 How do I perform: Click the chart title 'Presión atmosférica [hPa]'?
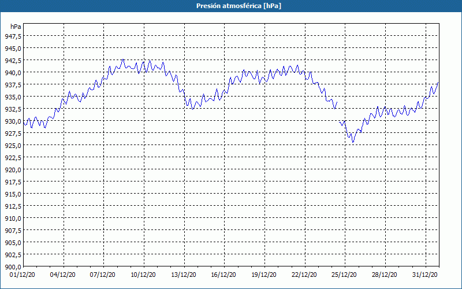tap(239, 6)
